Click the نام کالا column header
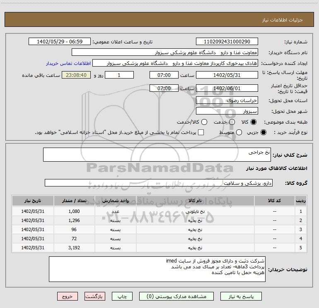 pos(195,201)
